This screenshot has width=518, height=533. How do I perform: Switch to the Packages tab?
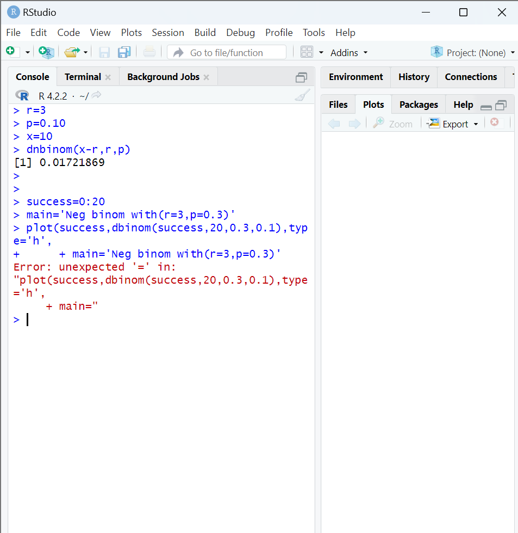point(418,104)
